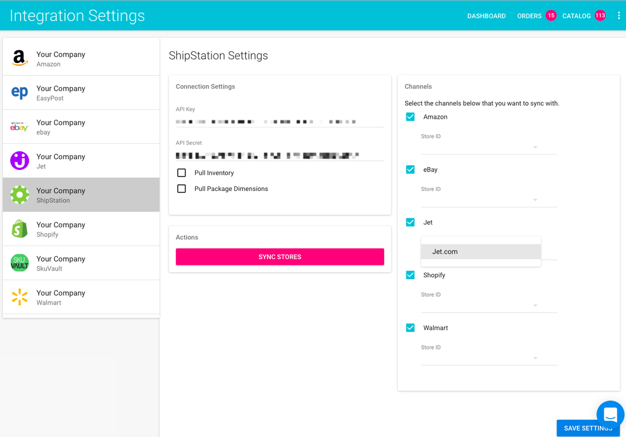Select Your Company Jet integration

click(x=81, y=161)
